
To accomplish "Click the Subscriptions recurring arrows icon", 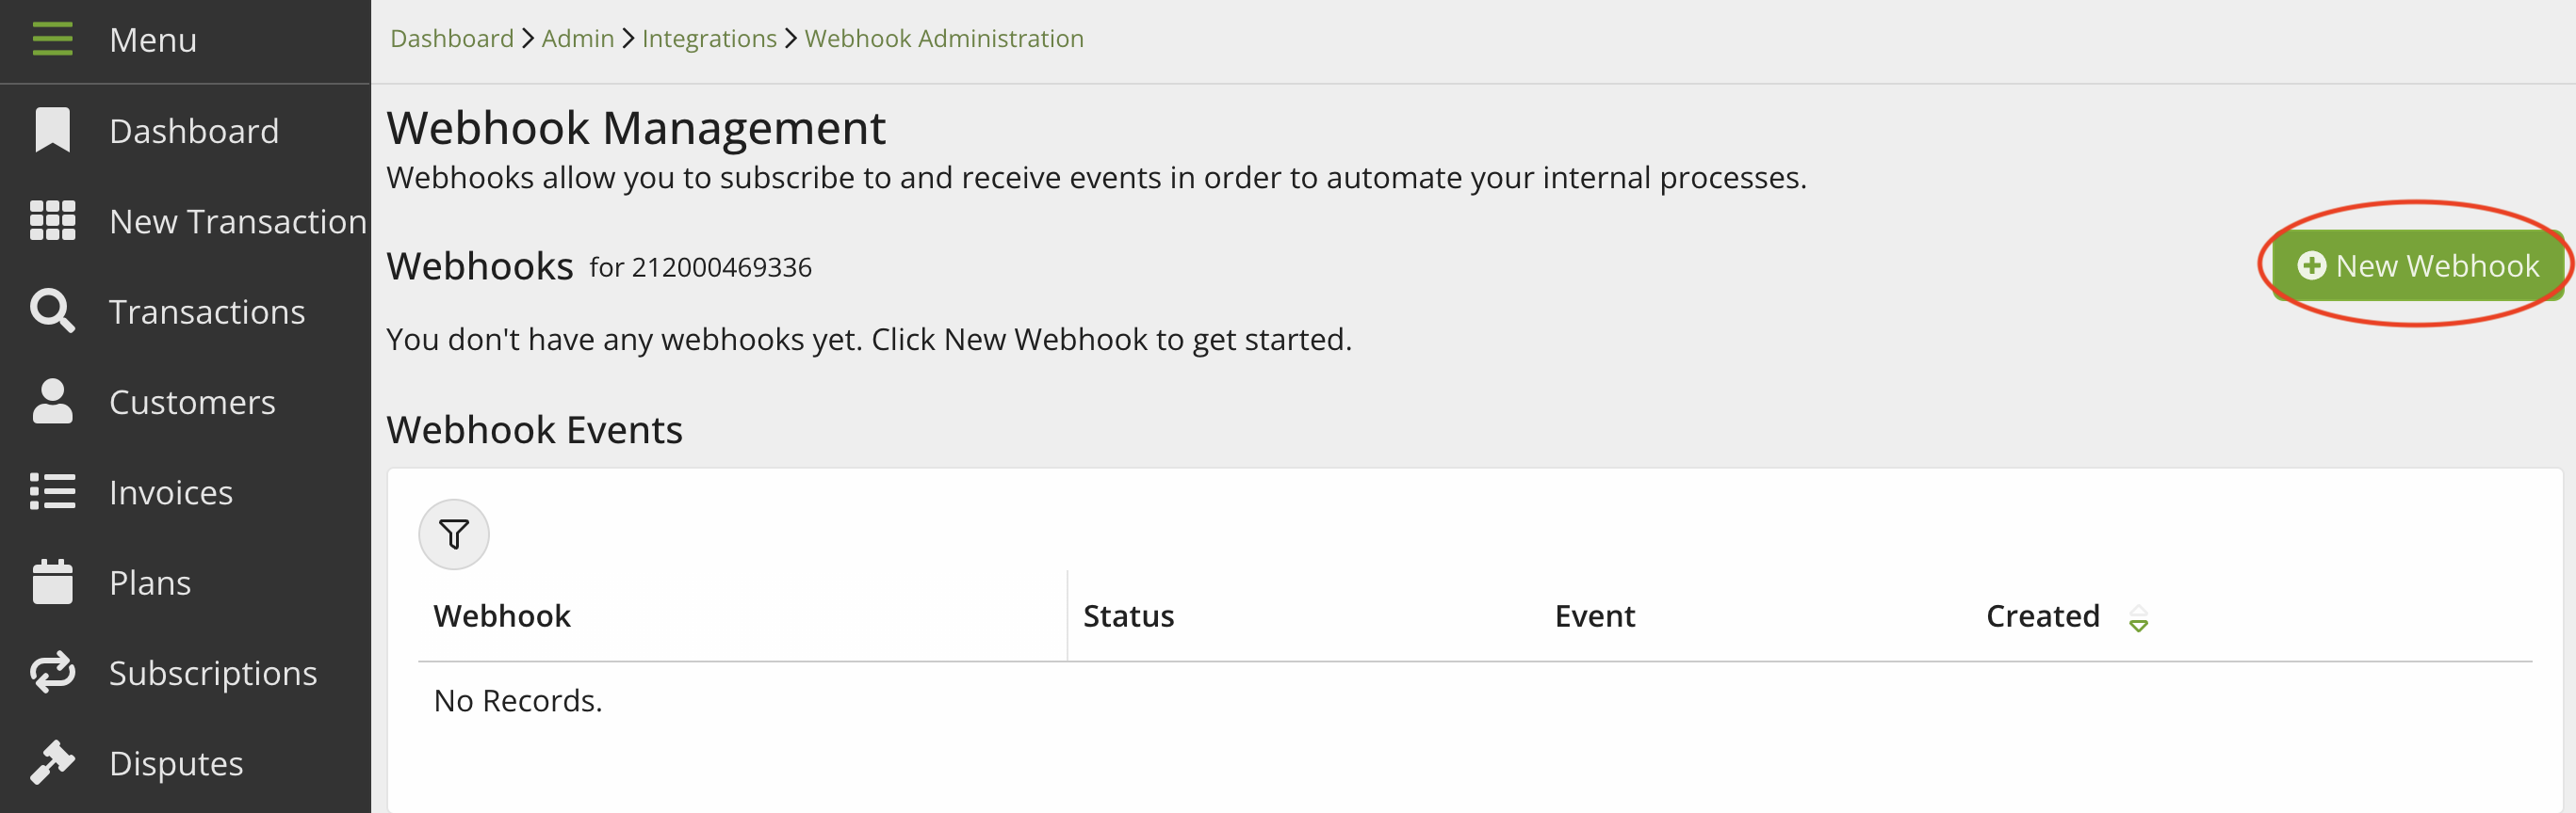I will (52, 673).
